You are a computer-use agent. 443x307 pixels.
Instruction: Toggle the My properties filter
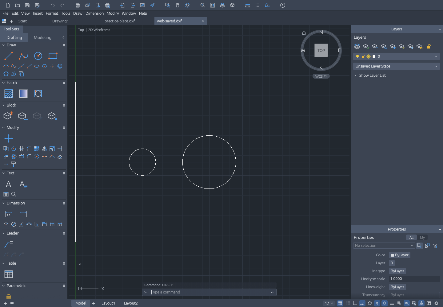422,238
